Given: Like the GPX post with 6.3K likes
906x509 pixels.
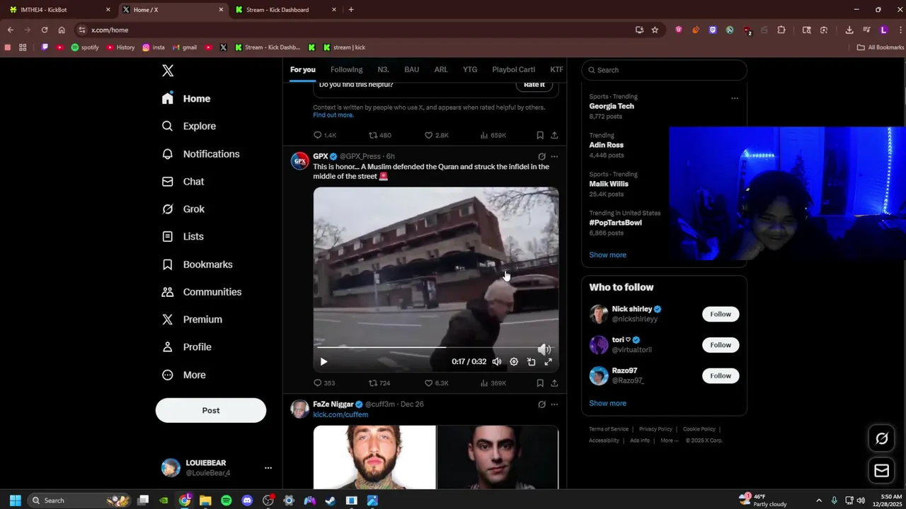Looking at the screenshot, I should tap(436, 383).
